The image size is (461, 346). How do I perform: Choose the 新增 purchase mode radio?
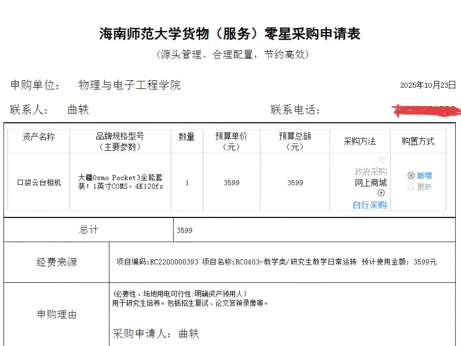pyautogui.click(x=411, y=176)
